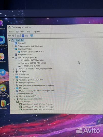Open the Файл menu
Viewport: 103px width, 137px height.
pyautogui.click(x=11, y=32)
